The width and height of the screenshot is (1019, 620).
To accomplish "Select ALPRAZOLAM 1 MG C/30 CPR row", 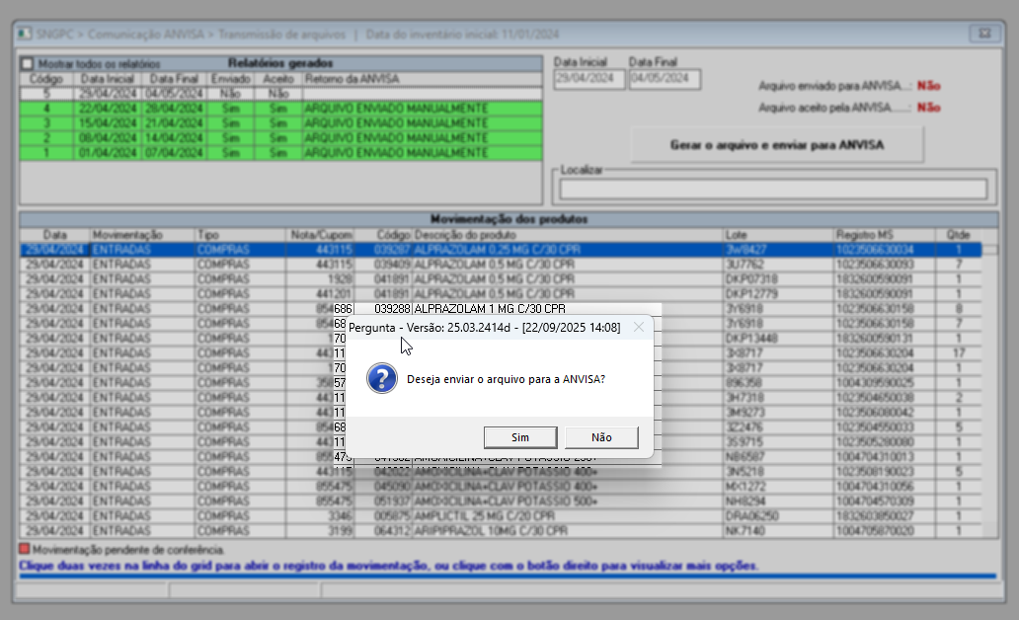I will [x=501, y=309].
